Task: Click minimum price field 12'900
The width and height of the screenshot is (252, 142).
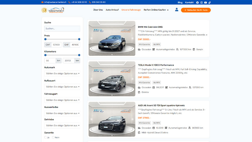Action: point(56,45)
